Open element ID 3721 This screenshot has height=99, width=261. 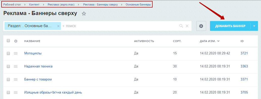coord(244,53)
